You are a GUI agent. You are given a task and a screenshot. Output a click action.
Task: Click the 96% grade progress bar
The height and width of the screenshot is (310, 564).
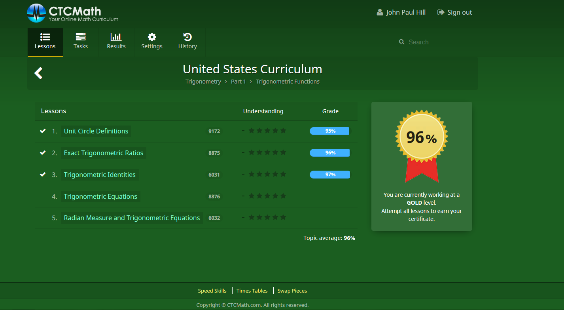click(x=330, y=153)
